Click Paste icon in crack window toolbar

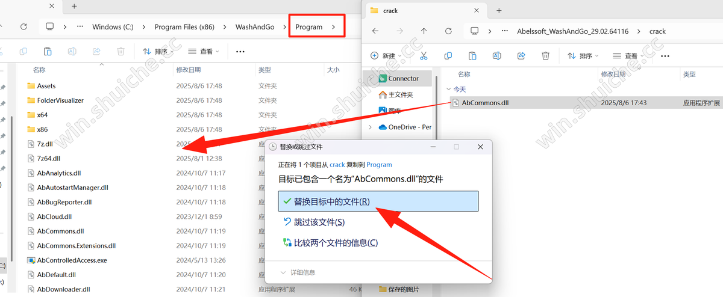[472, 56]
